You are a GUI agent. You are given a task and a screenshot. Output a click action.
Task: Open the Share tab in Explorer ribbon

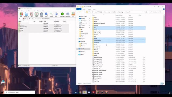(89, 9)
